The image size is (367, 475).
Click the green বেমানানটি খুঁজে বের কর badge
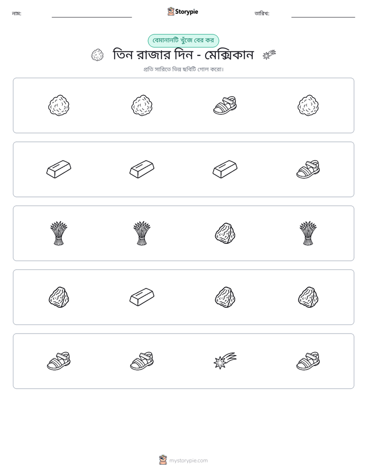(183, 41)
